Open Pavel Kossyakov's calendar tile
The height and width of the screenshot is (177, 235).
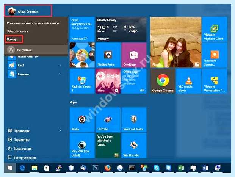coord(82,29)
